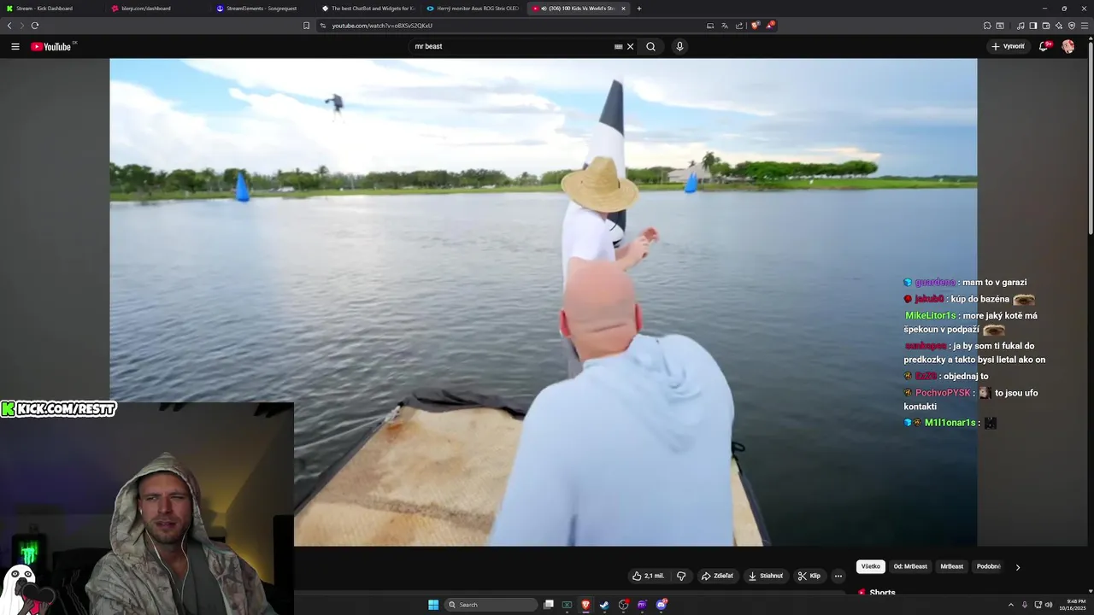The width and height of the screenshot is (1094, 615).
Task: Click the Klip scissors button
Action: 809,576
